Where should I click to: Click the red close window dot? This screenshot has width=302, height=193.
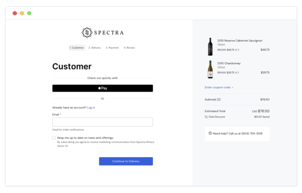[15, 13]
